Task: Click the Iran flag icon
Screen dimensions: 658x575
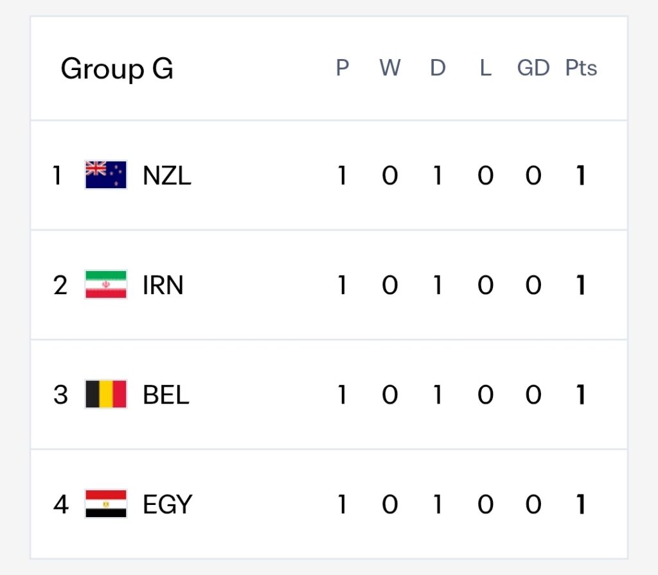Action: 106,285
